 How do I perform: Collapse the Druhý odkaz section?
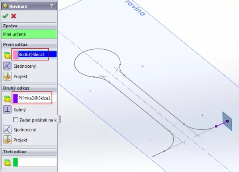click(x=29, y=88)
